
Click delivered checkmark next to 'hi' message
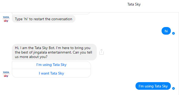(x=173, y=33)
